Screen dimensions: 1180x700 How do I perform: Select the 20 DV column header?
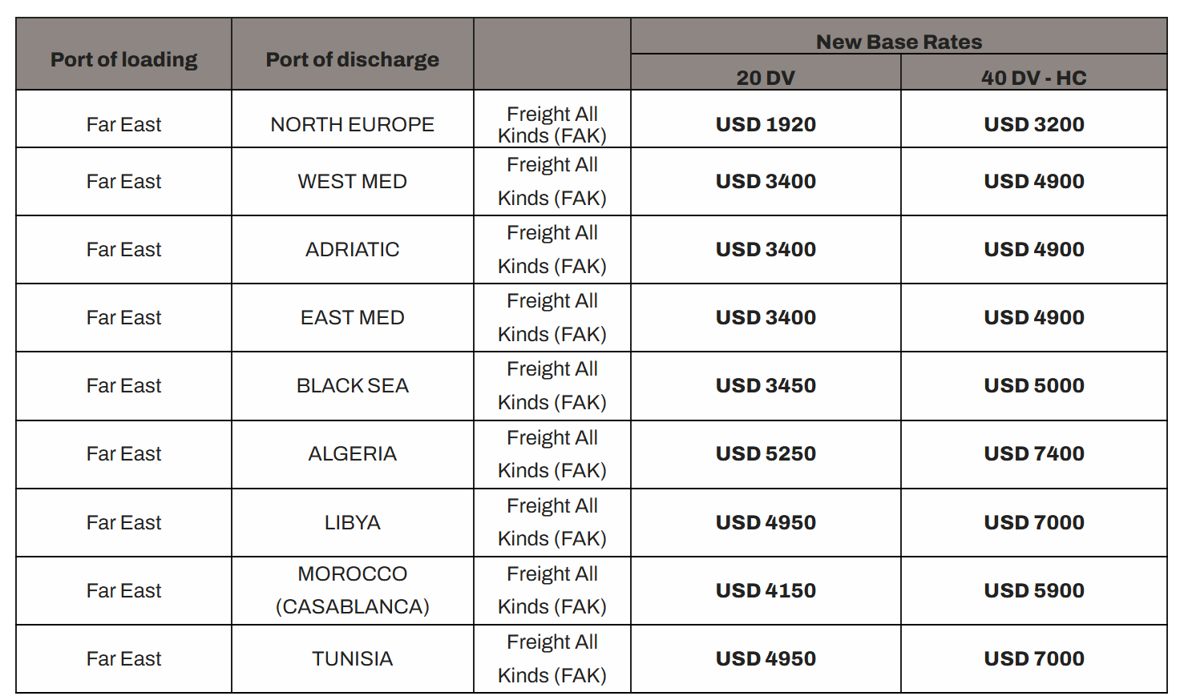(x=766, y=78)
